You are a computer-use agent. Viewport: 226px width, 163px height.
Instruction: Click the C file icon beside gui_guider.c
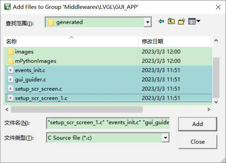coord(11,80)
